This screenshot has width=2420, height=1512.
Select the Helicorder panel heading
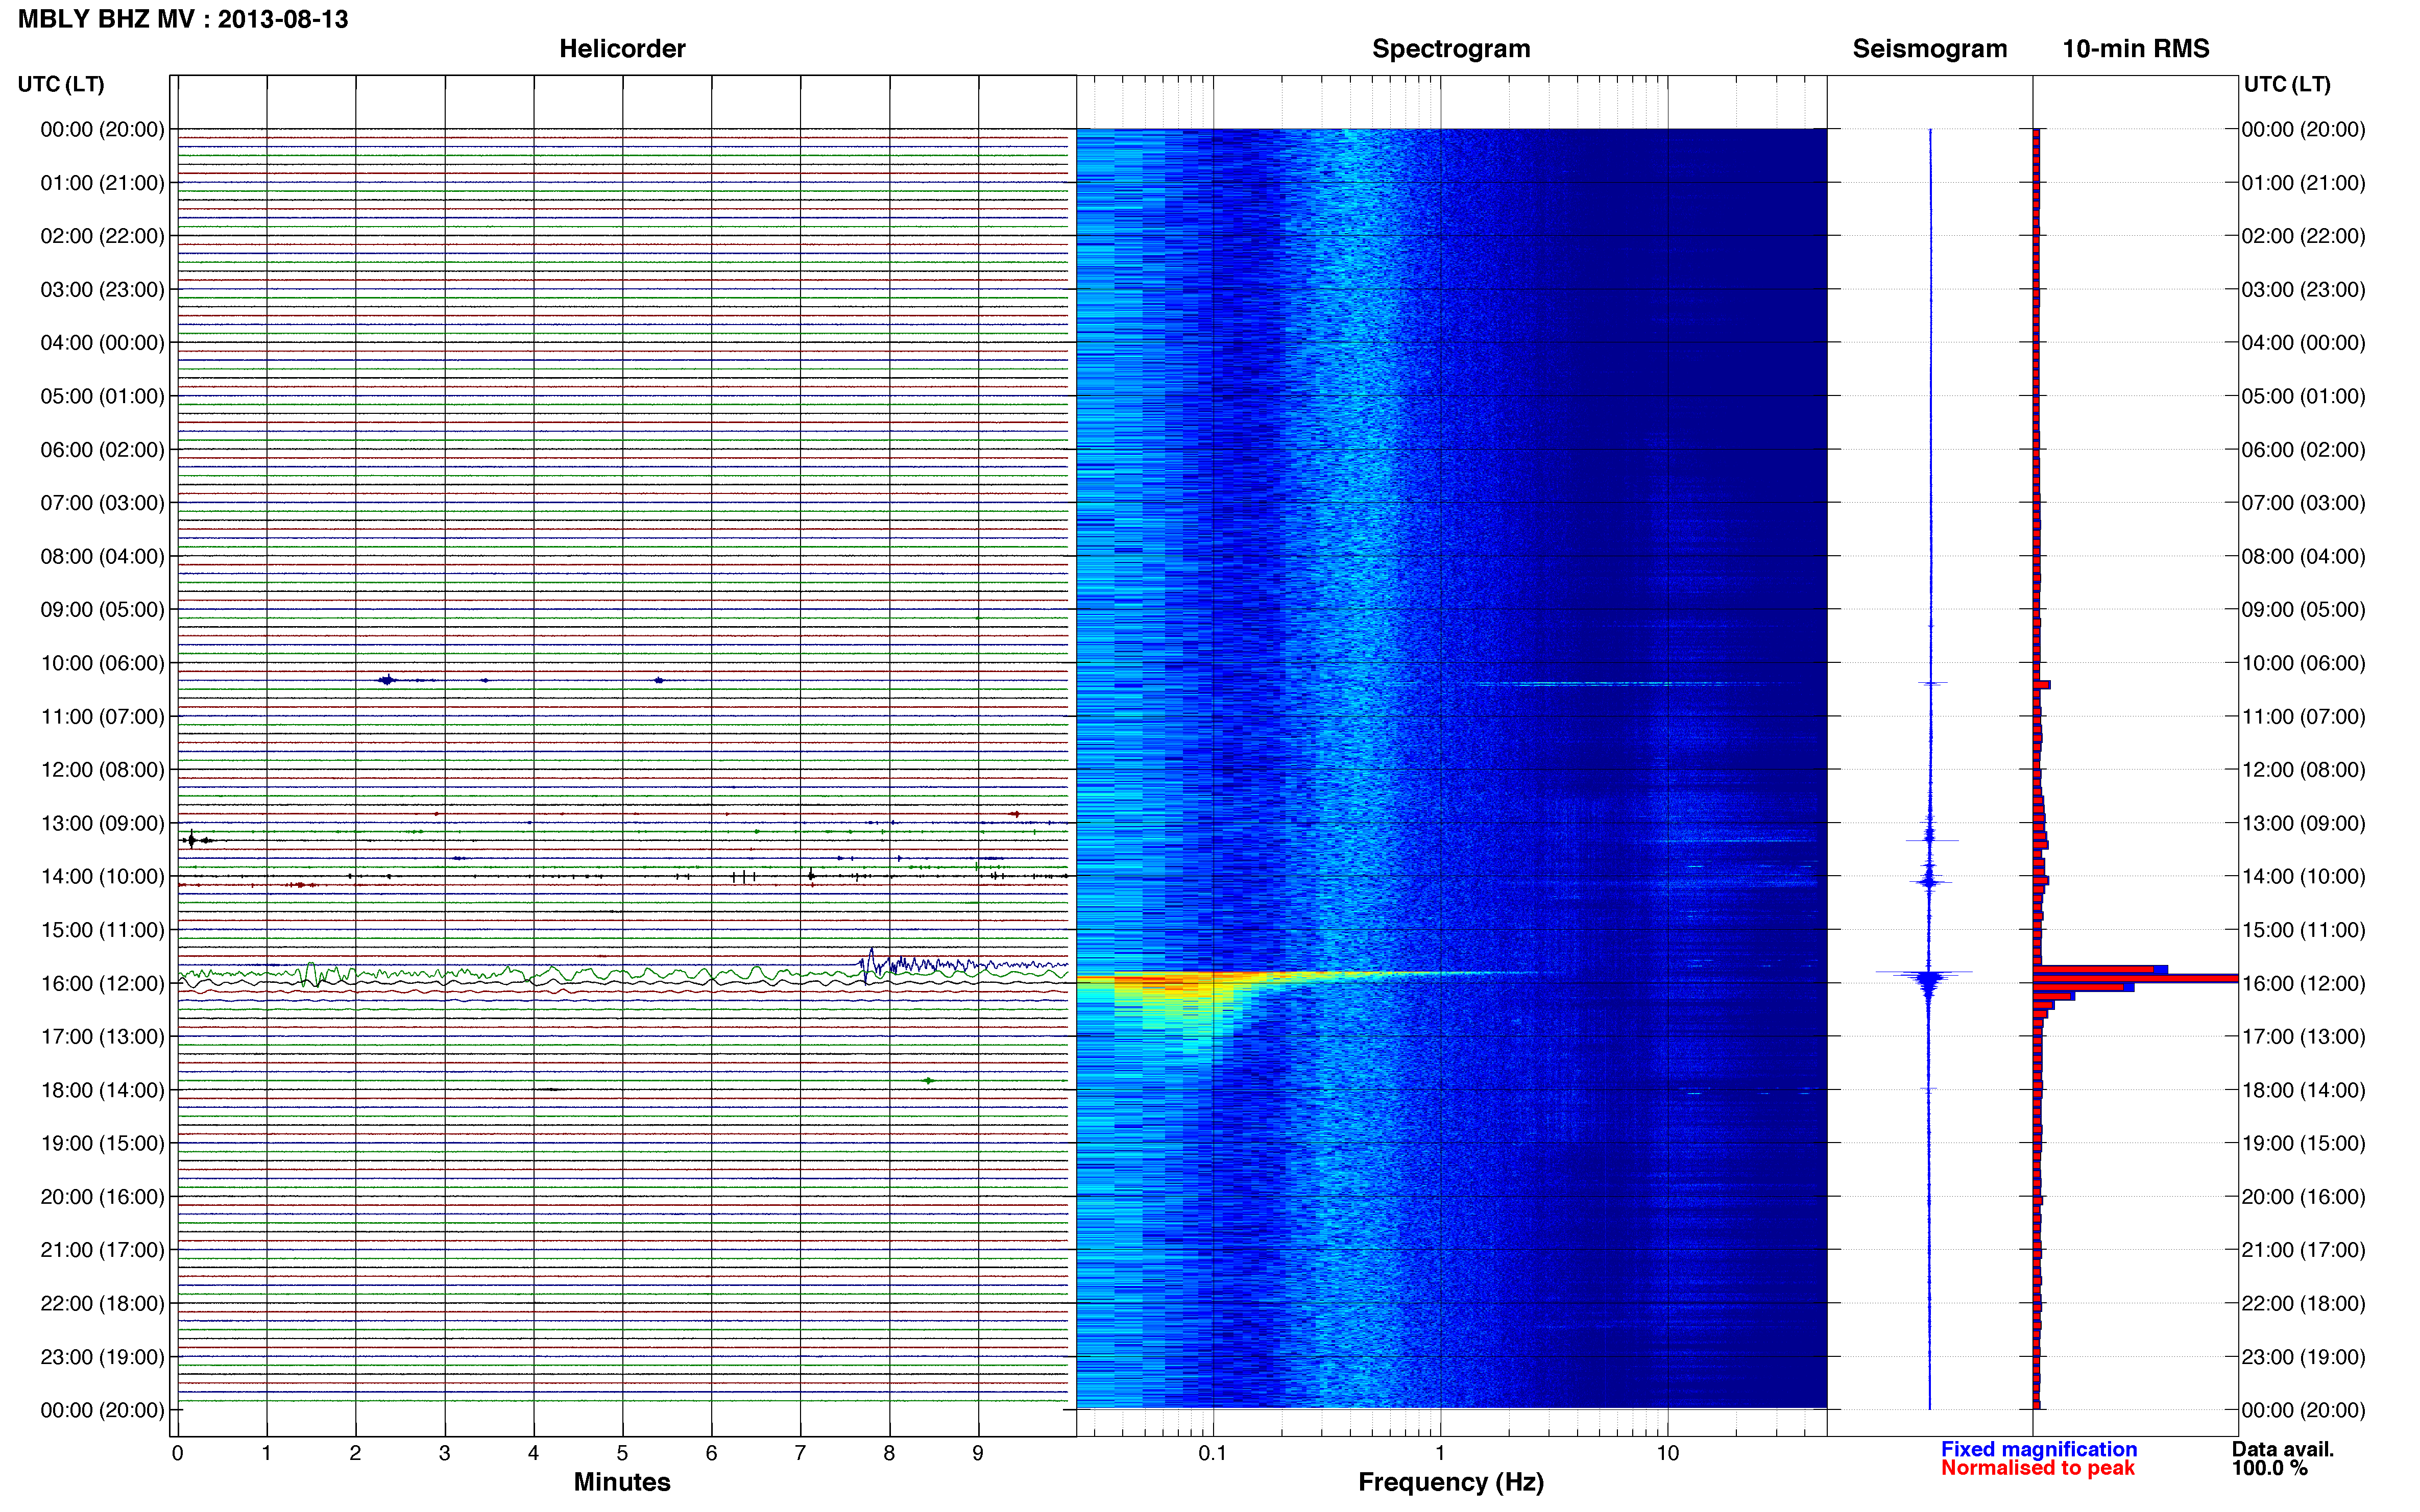pos(622,49)
